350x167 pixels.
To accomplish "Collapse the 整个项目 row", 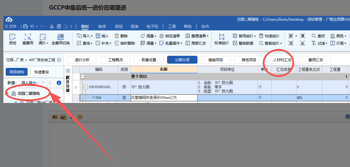I will (82, 77).
